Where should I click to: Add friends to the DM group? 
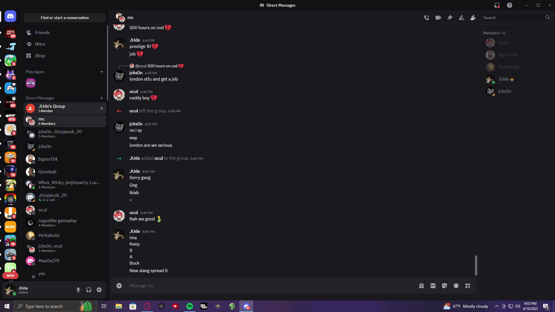[x=461, y=18]
